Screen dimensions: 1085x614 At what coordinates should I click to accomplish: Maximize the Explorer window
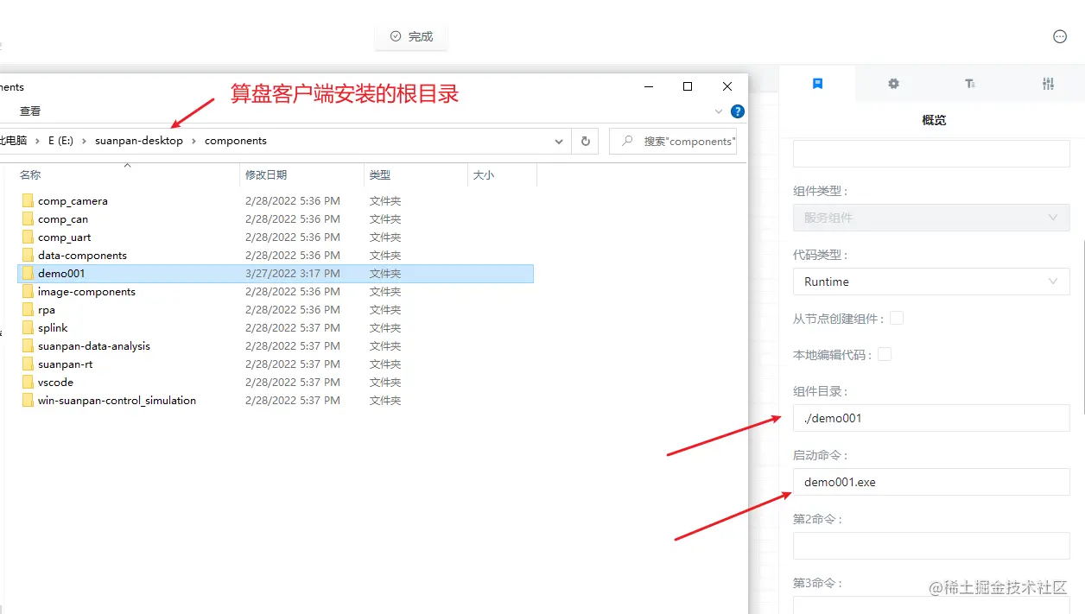688,86
